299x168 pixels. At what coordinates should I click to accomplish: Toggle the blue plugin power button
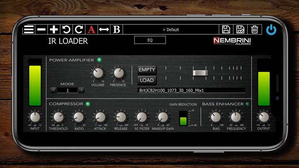(271, 29)
